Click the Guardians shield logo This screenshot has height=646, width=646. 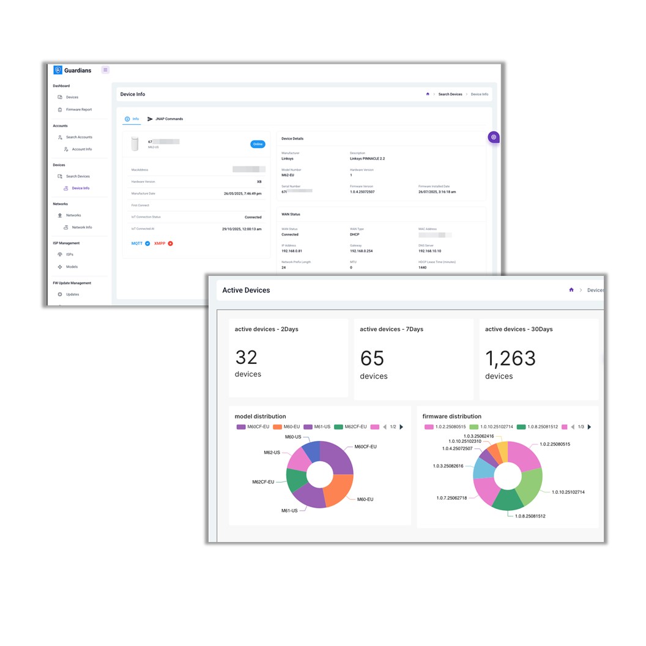coord(58,70)
